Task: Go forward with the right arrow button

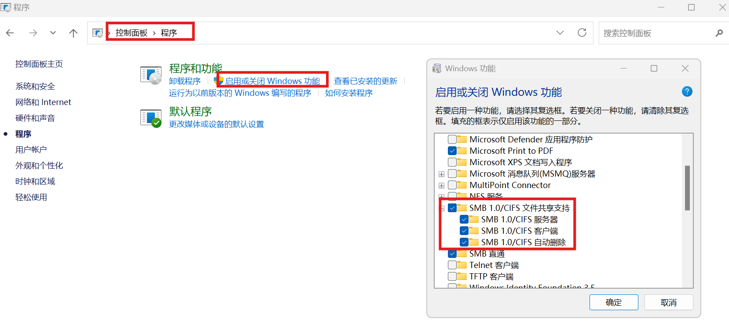Action: (33, 33)
